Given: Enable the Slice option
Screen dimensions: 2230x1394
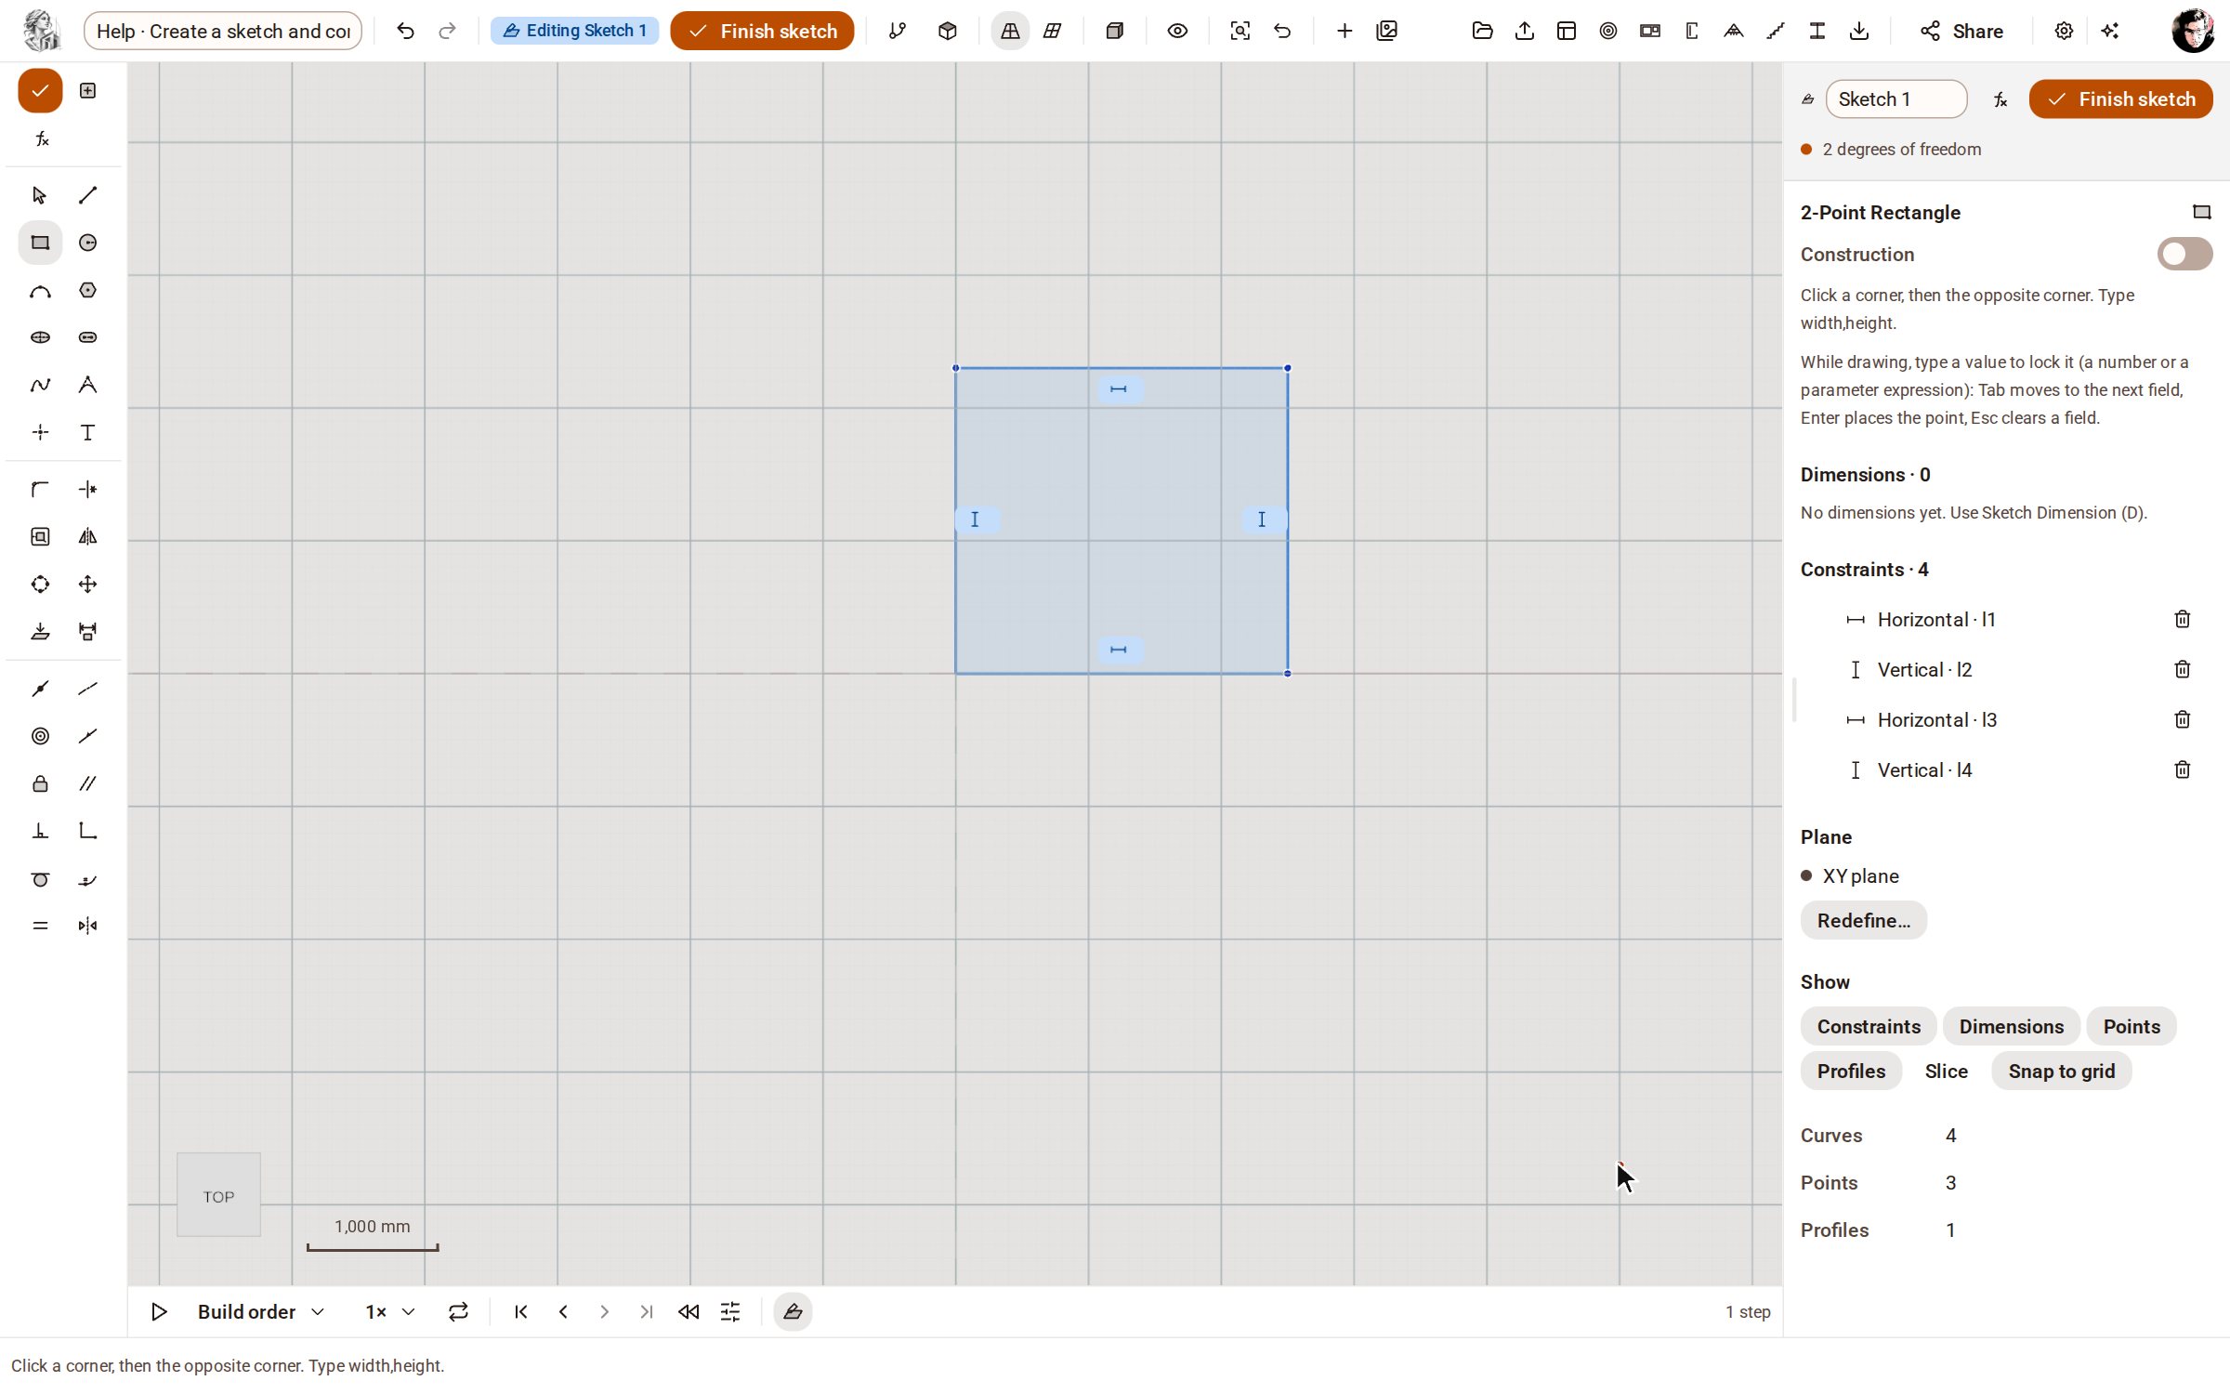Looking at the screenshot, I should tap(1946, 1071).
